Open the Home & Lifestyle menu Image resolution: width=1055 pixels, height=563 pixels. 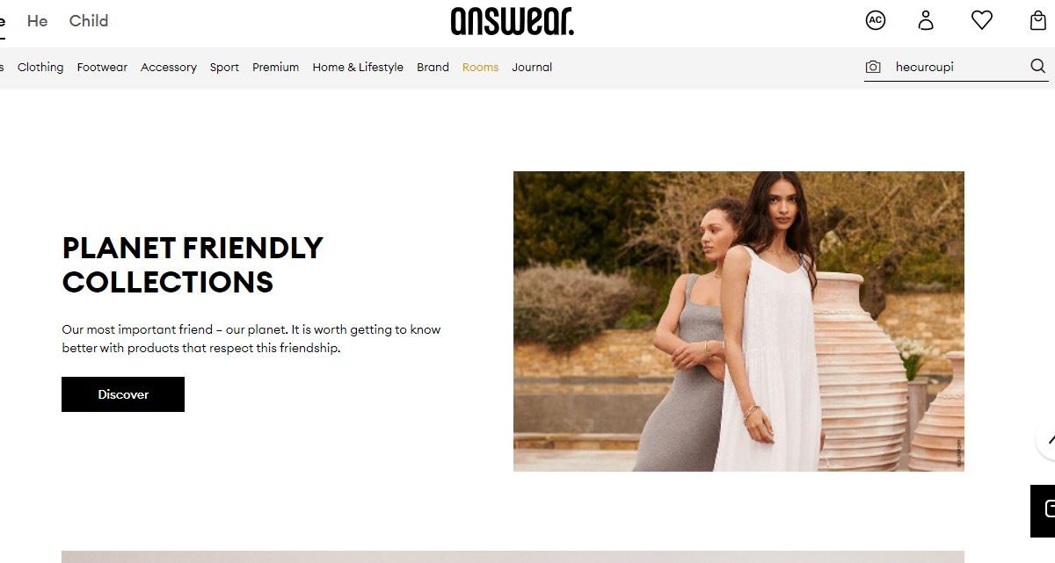[x=358, y=67]
